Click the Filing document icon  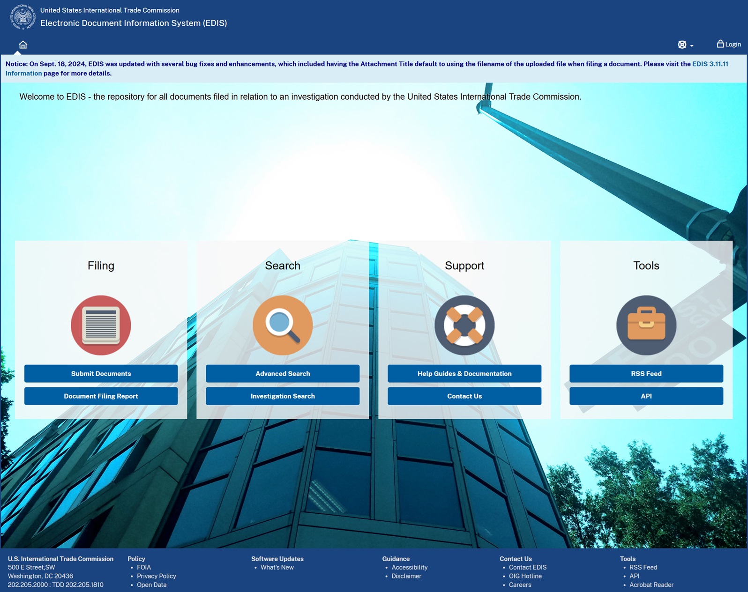tap(101, 325)
